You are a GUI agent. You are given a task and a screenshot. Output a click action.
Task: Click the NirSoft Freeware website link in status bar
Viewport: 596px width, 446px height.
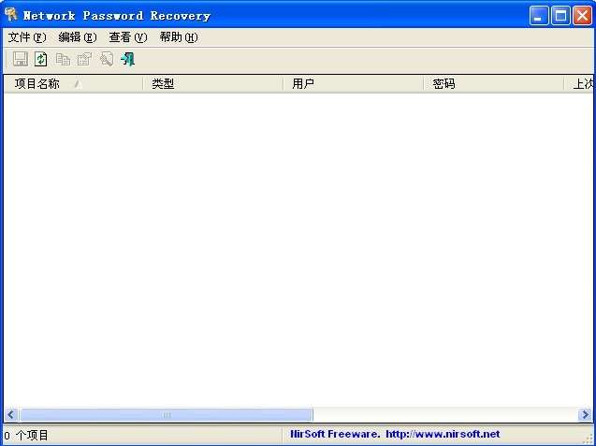coord(395,434)
